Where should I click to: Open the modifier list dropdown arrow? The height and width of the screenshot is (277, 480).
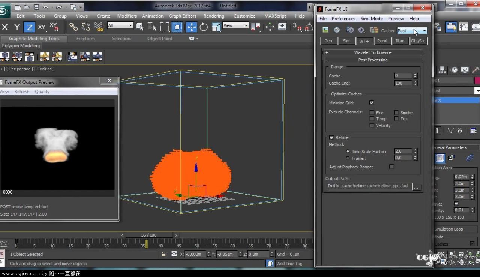[x=477, y=91]
